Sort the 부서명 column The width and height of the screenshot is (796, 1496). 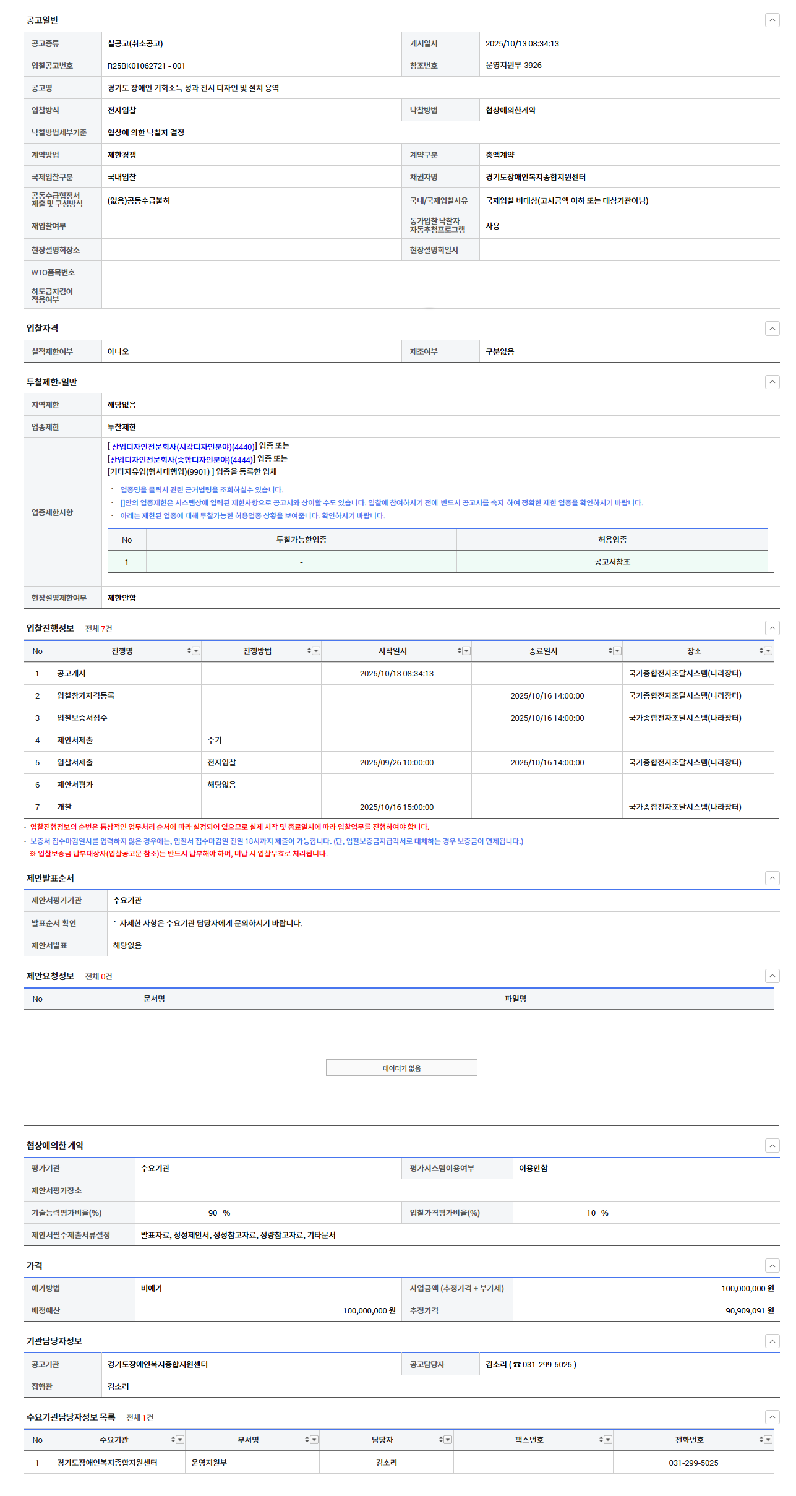click(x=307, y=1440)
